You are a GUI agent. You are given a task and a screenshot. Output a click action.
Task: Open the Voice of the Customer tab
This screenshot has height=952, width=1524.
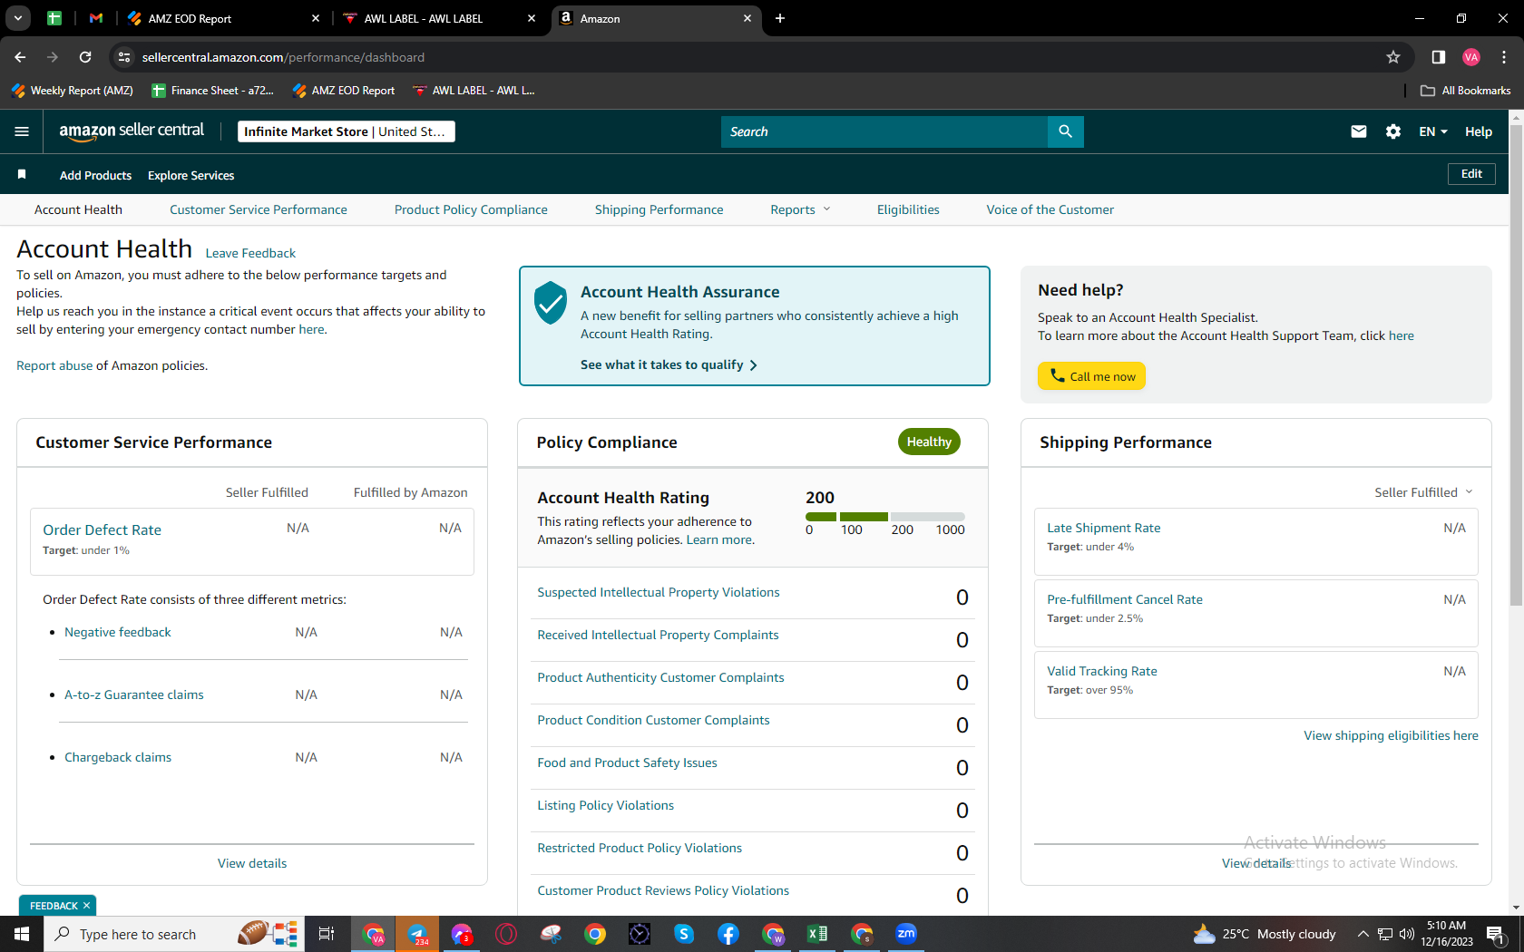click(1050, 209)
